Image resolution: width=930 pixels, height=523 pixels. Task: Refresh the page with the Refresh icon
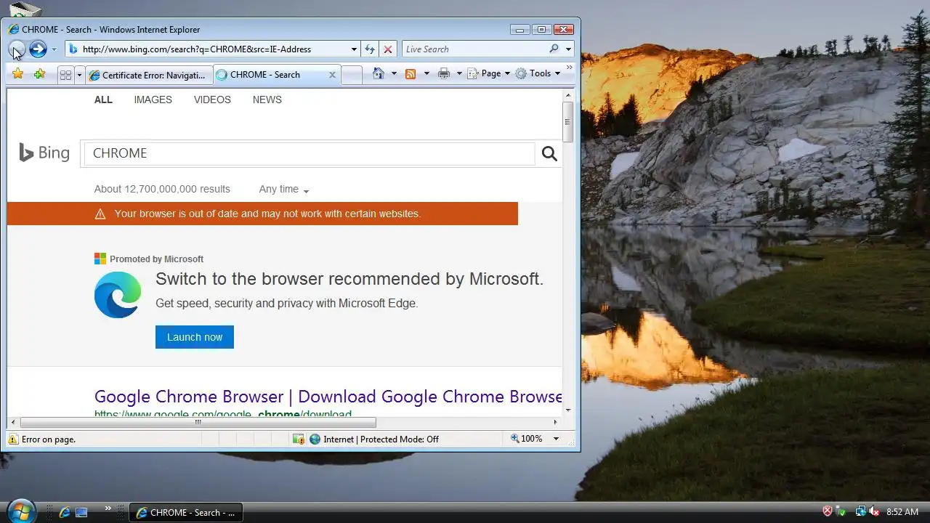point(370,49)
